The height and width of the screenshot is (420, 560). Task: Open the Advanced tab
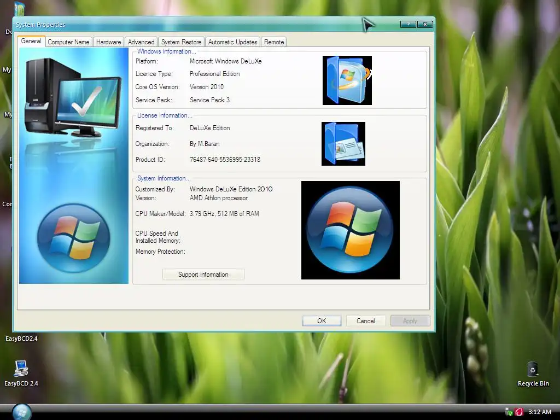(x=141, y=42)
